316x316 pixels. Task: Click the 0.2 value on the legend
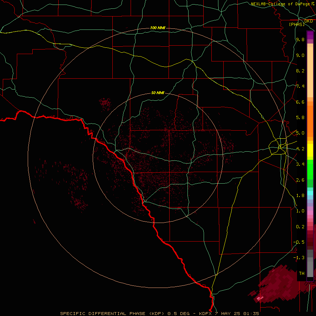tap(300, 227)
